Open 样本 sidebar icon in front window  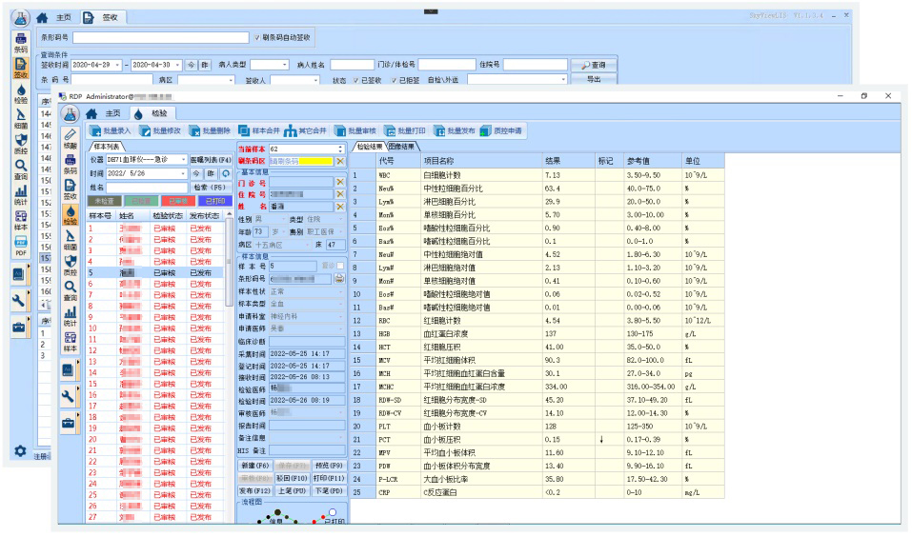coord(70,343)
